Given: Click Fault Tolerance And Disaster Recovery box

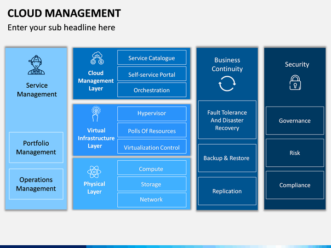Looking at the screenshot, I should click(x=227, y=120).
